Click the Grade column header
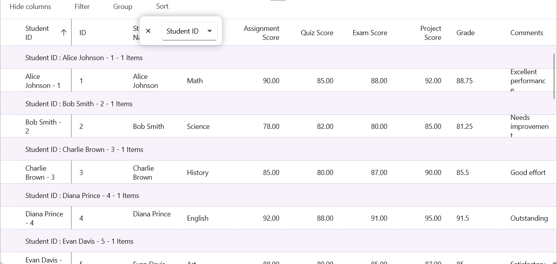 click(465, 33)
